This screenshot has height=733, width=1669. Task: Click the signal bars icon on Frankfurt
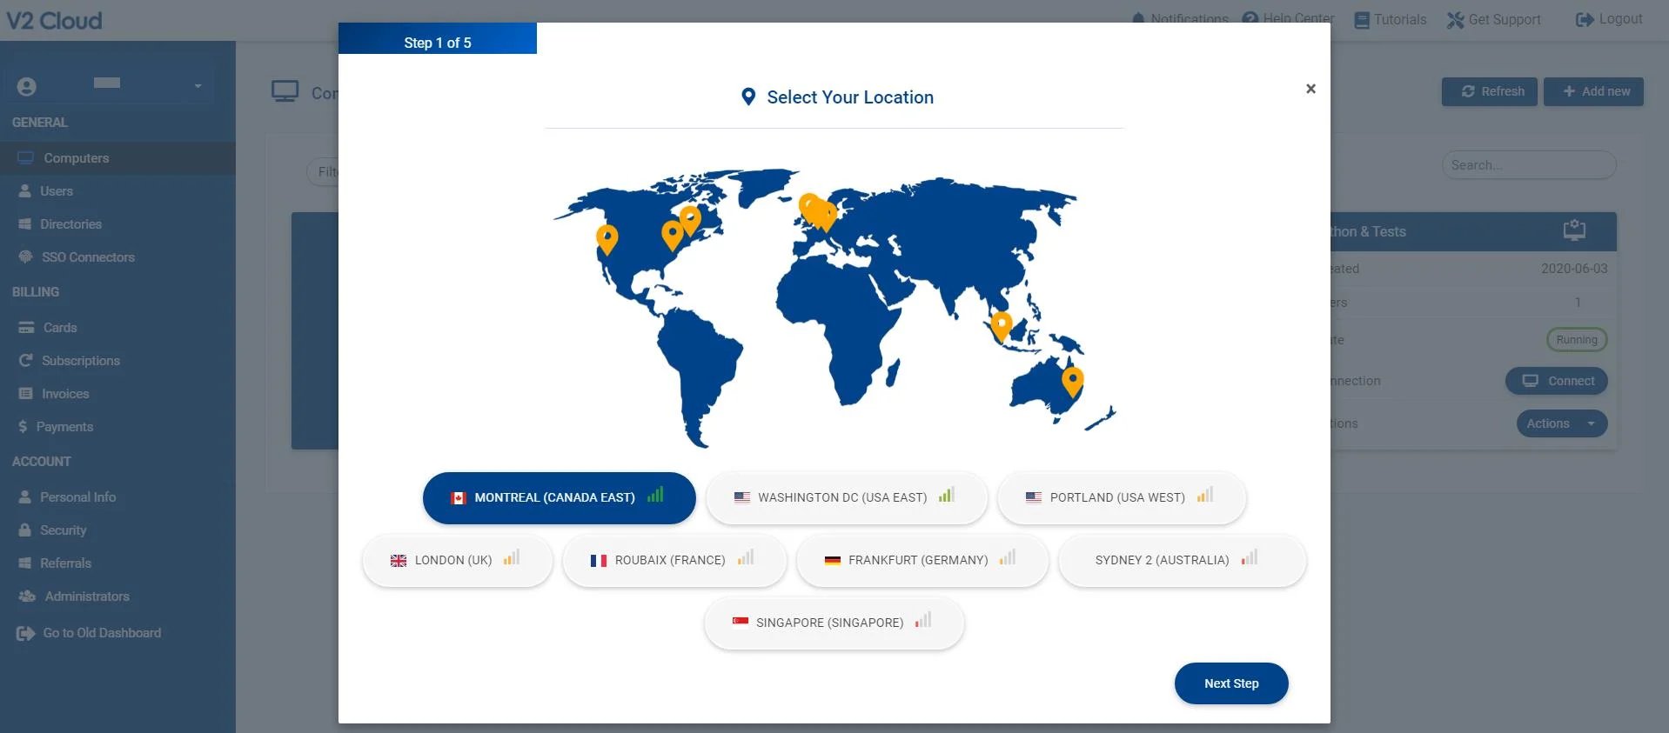(x=1007, y=558)
